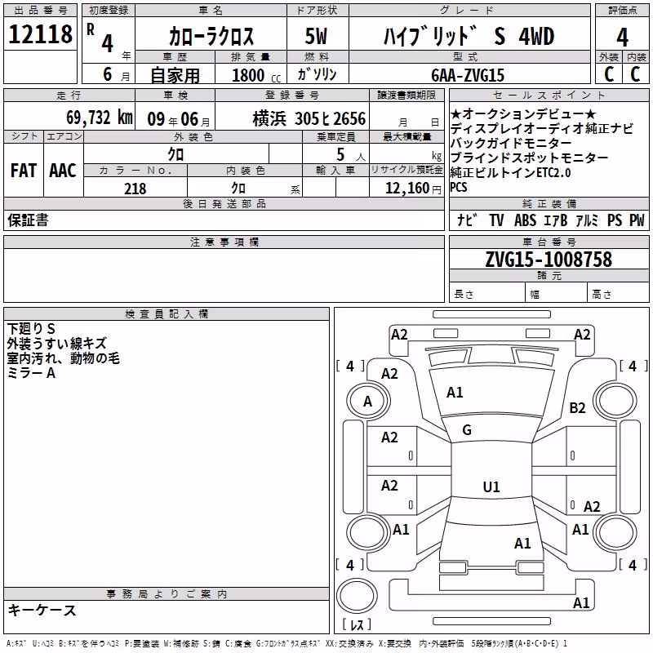This screenshot has height=653, width=653.
Task: Select the seating capacity 5 人
Action: click(x=351, y=155)
